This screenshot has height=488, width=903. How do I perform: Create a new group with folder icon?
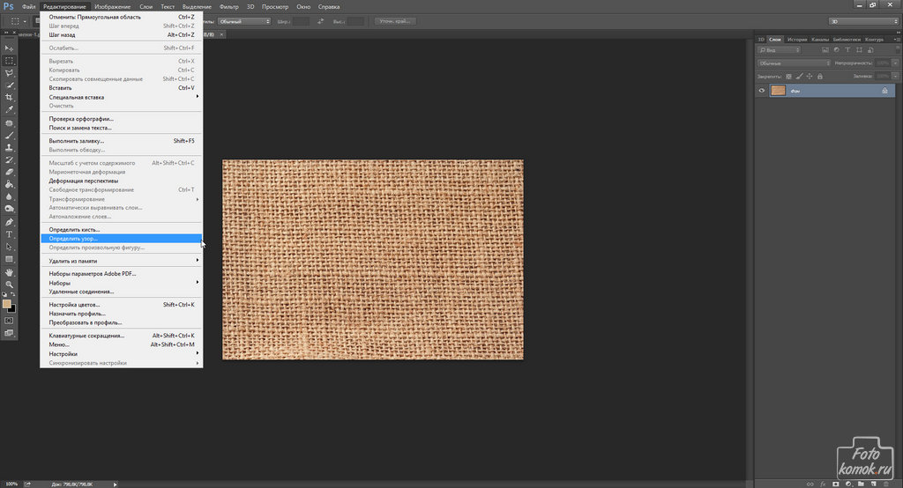click(859, 483)
